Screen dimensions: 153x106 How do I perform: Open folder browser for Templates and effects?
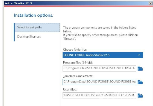coord(140,82)
